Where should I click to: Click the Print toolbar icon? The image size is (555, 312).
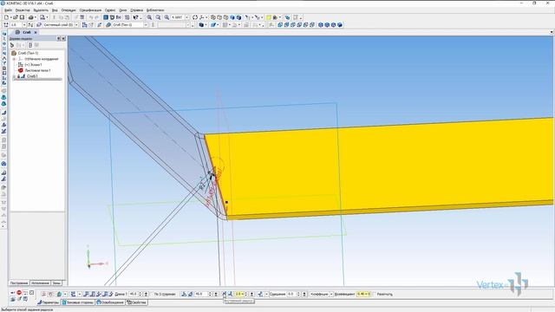[31, 17]
